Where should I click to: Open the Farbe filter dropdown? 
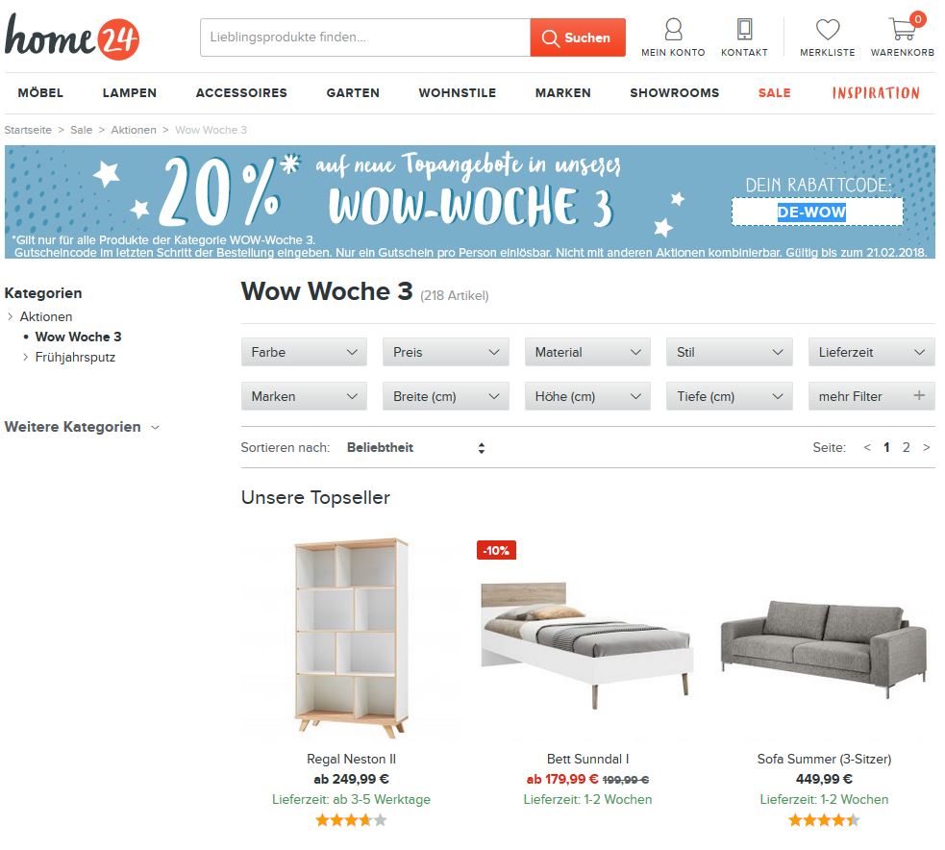point(304,352)
